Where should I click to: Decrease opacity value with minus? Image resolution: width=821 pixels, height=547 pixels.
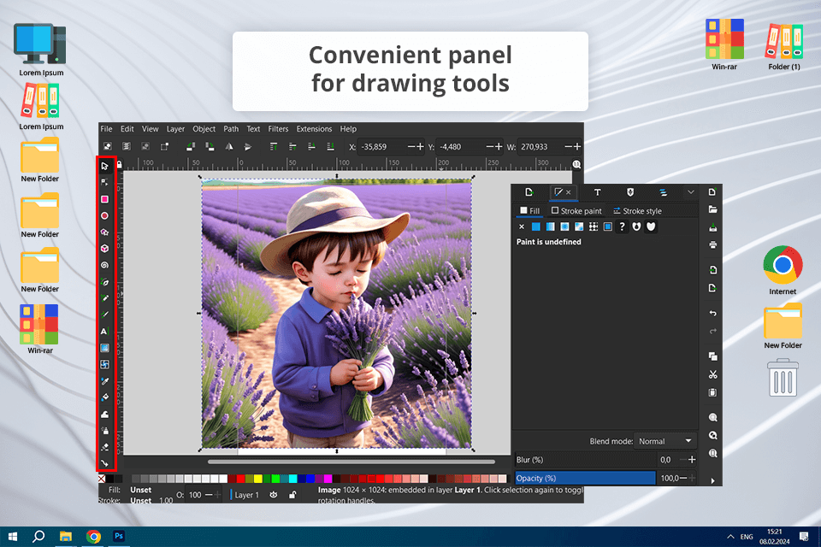coord(683,478)
